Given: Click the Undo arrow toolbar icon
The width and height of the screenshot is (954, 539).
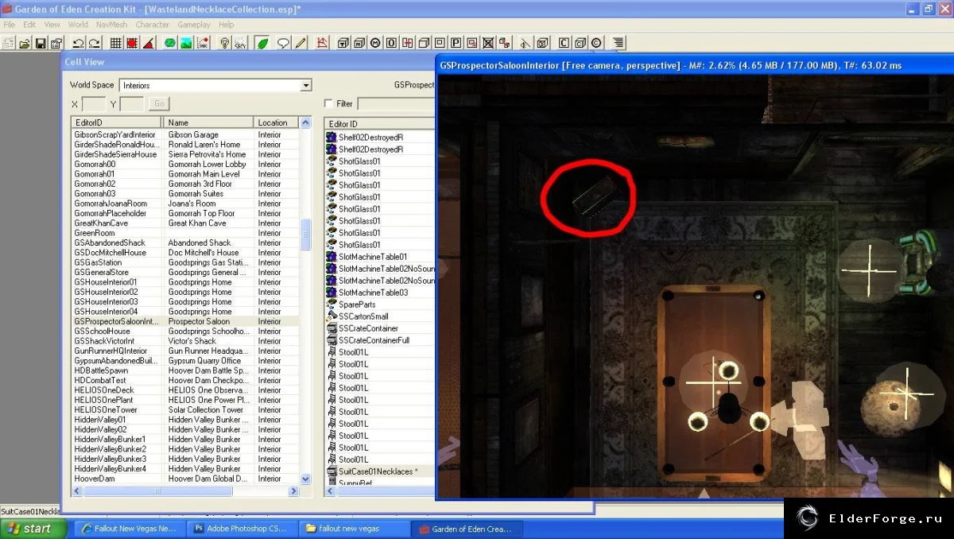Looking at the screenshot, I should click(78, 43).
